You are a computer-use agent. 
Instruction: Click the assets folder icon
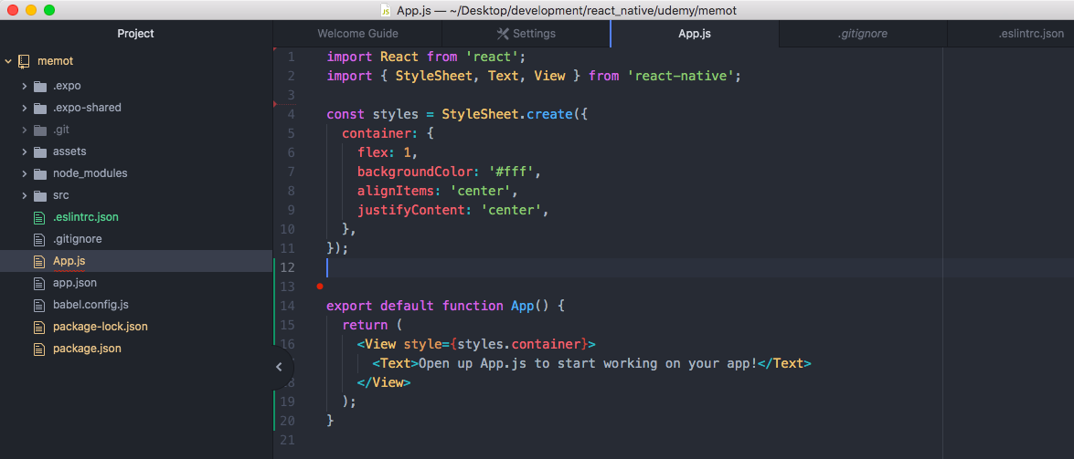[39, 151]
